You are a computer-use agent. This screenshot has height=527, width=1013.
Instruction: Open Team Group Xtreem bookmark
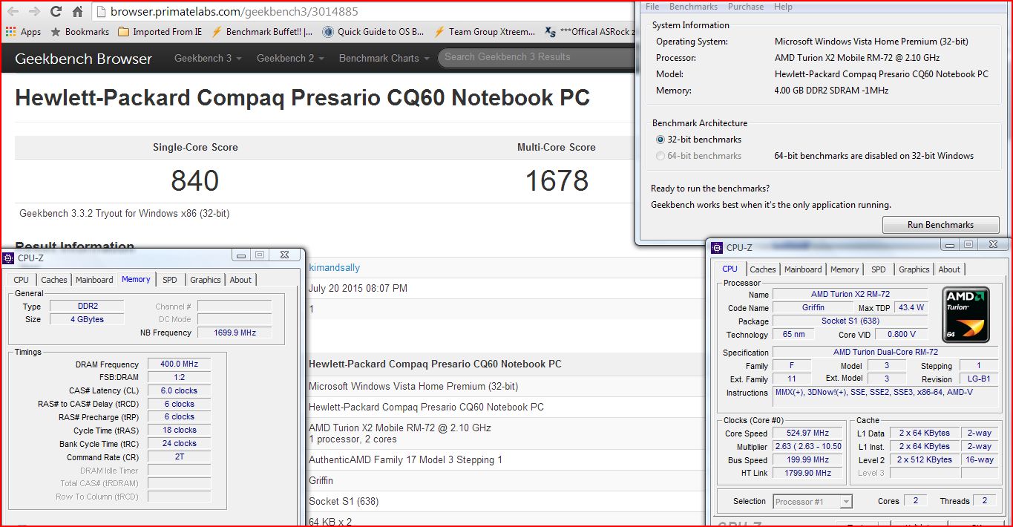click(484, 32)
